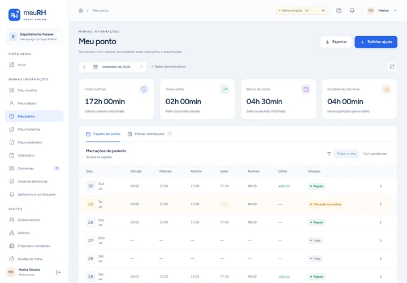407x283 pixels.
Task: Click the trend icon on Horas extras card
Action: click(x=225, y=89)
